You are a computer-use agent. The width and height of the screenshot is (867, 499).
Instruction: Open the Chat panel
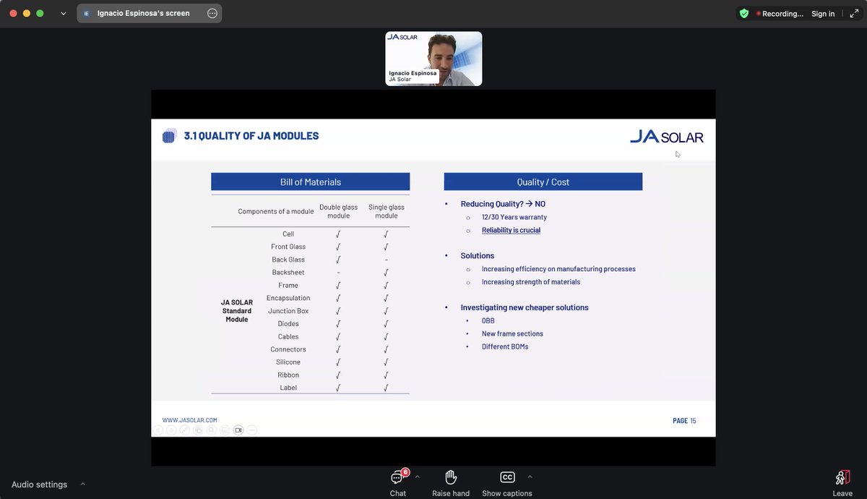pyautogui.click(x=398, y=482)
